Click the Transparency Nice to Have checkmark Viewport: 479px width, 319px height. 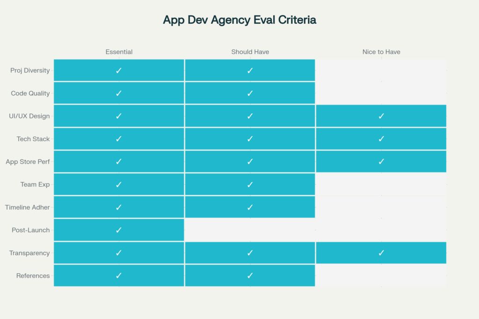(381, 253)
